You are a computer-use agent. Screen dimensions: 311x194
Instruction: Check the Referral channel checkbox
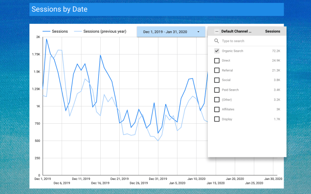pyautogui.click(x=217, y=70)
